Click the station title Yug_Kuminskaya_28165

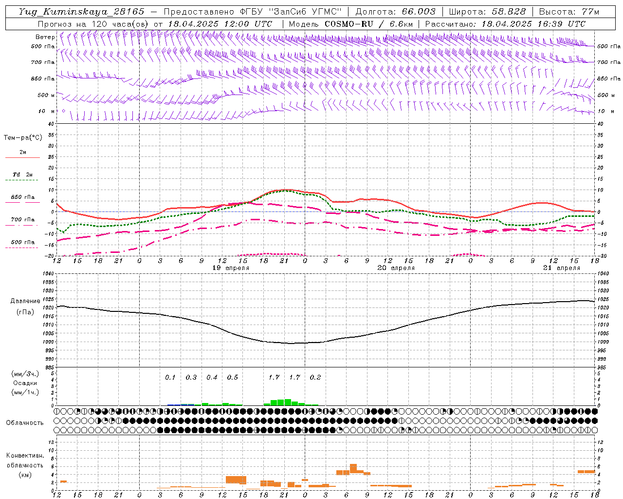(81, 12)
